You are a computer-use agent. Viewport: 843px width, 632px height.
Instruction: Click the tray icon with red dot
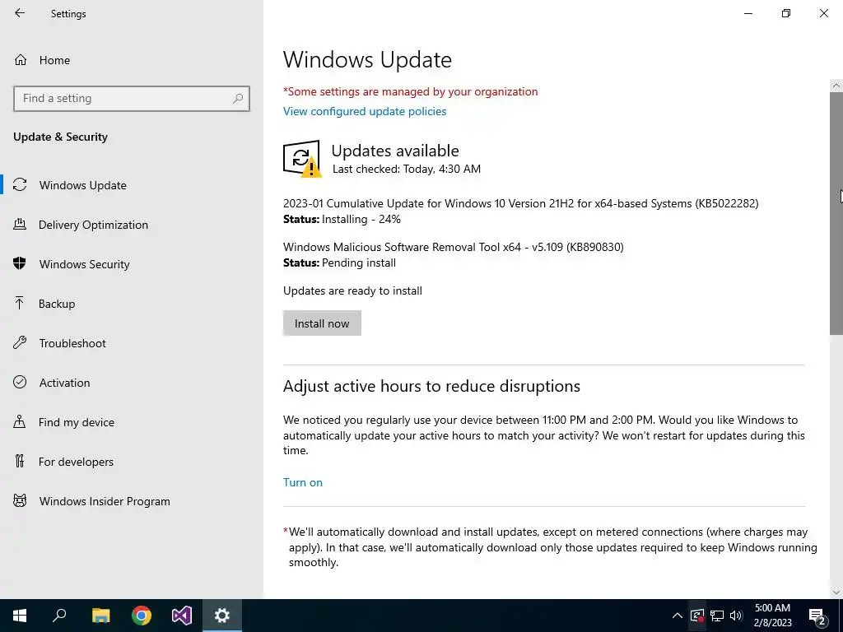[697, 616]
